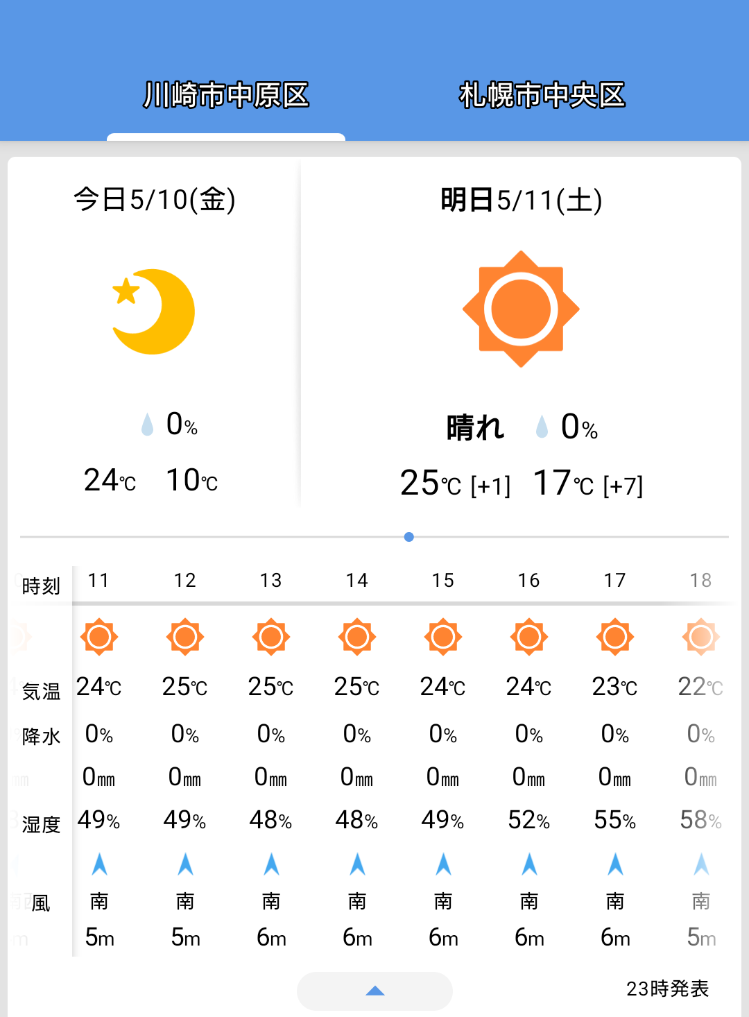The height and width of the screenshot is (1017, 749).
Task: Select the faded hour 18 column header
Action: click(701, 580)
